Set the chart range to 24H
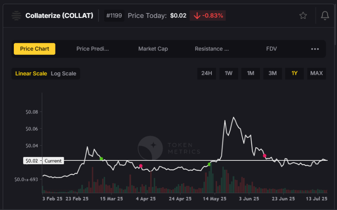This screenshot has width=337, height=210. point(207,73)
